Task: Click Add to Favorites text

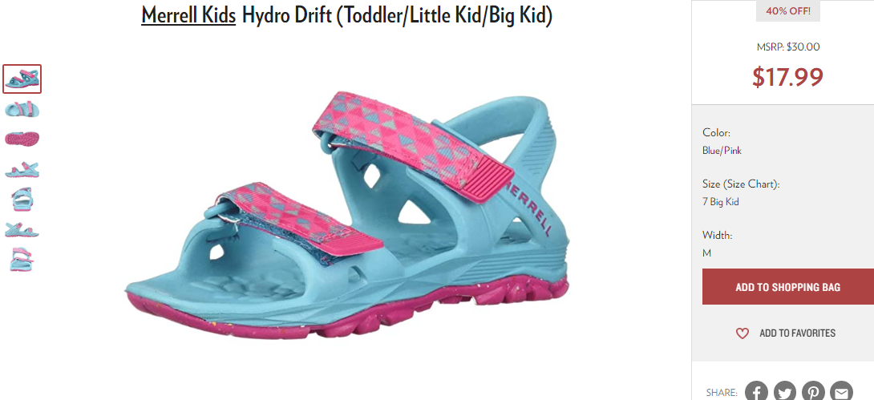Action: tap(797, 333)
